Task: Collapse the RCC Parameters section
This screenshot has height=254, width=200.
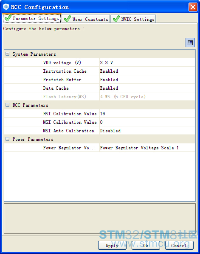Action: (8, 105)
